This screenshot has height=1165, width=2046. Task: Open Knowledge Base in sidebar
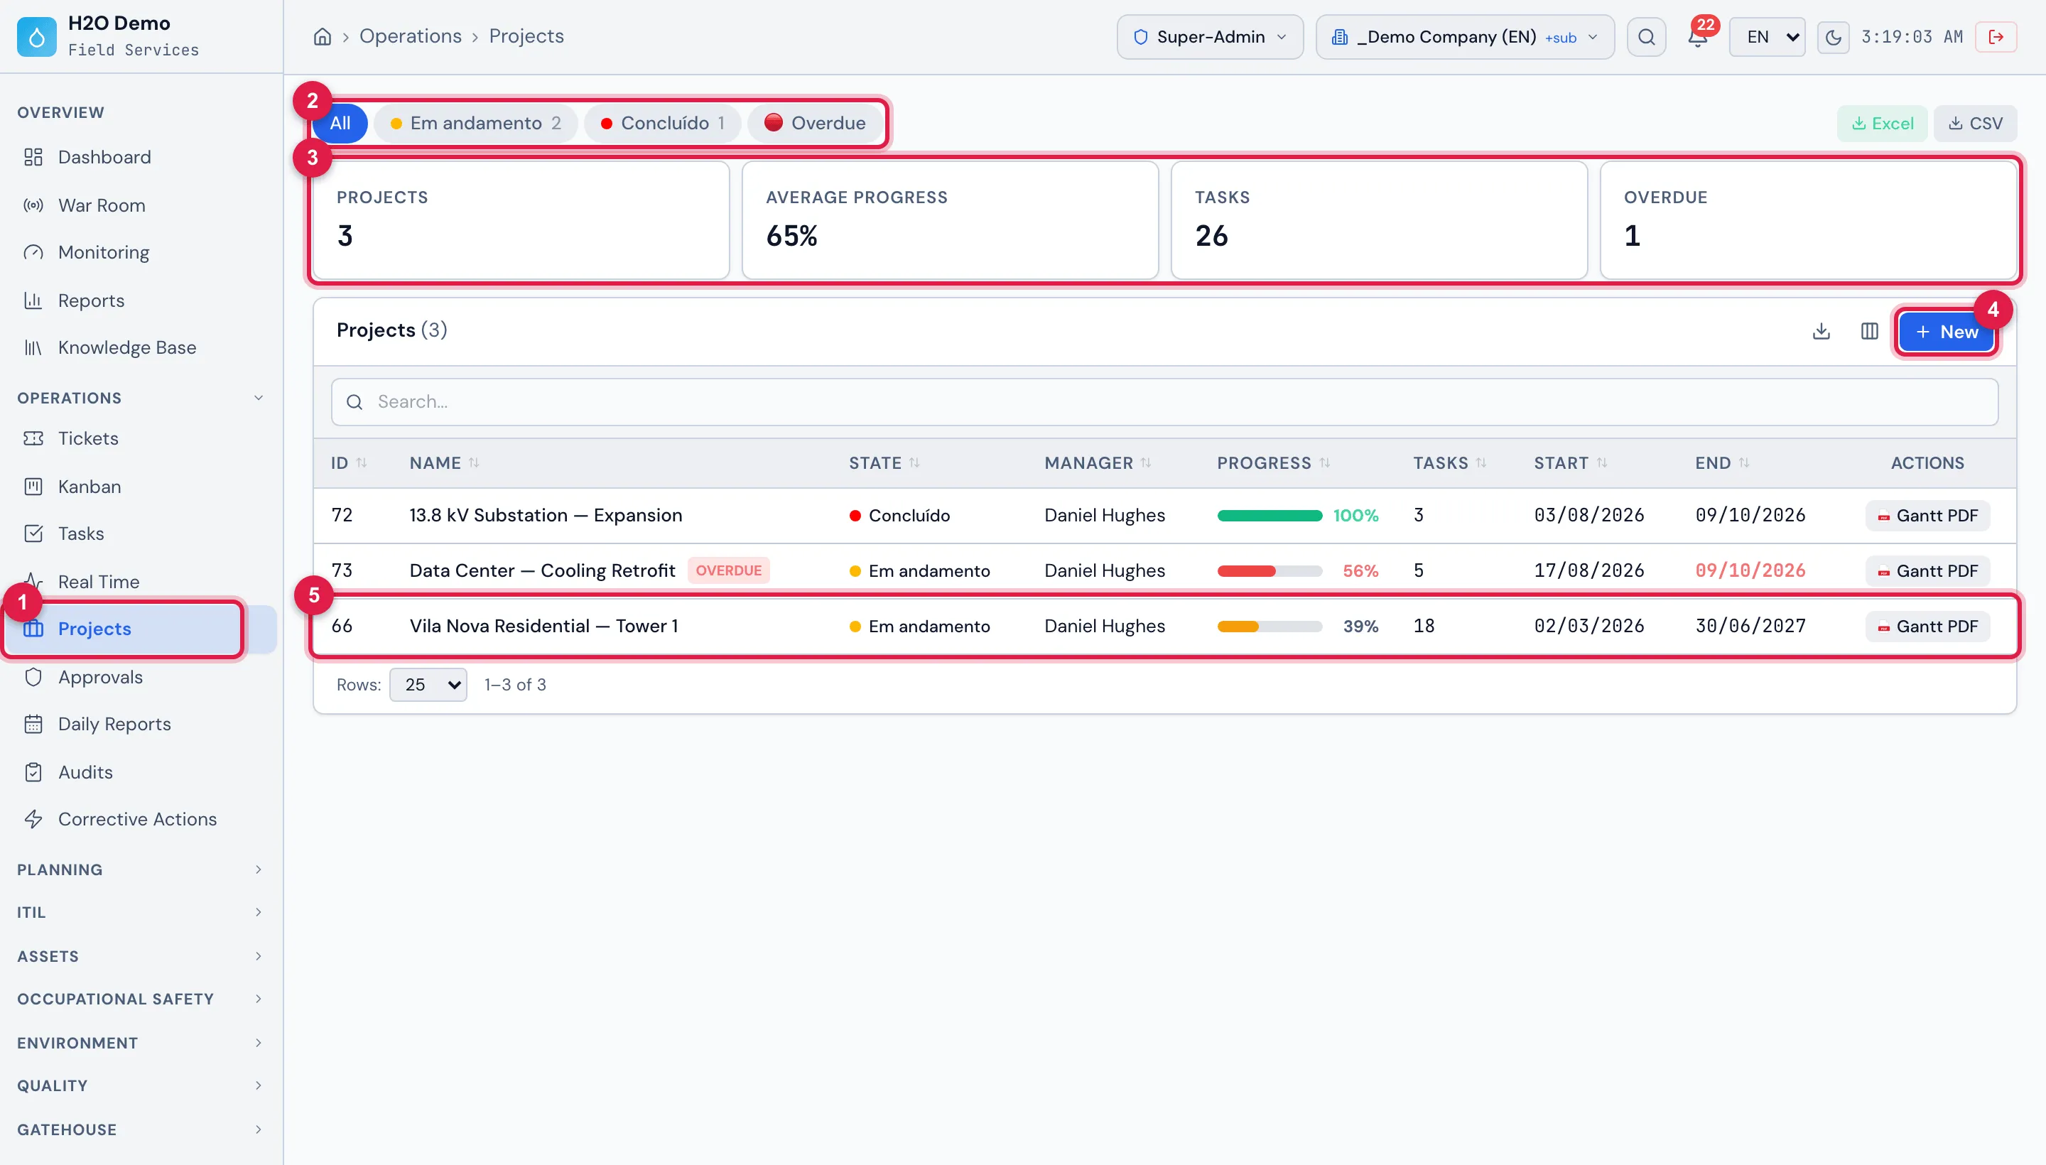(x=126, y=347)
